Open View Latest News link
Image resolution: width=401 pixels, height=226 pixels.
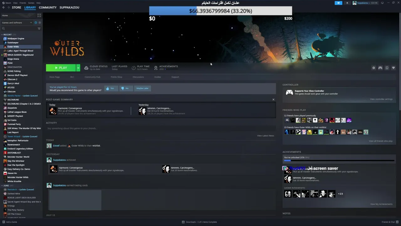tap(265, 136)
